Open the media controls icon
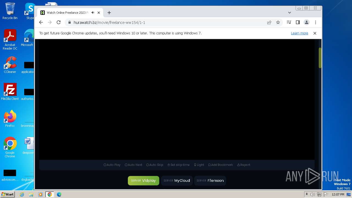Screen dimensions: 352x198 point(289,23)
